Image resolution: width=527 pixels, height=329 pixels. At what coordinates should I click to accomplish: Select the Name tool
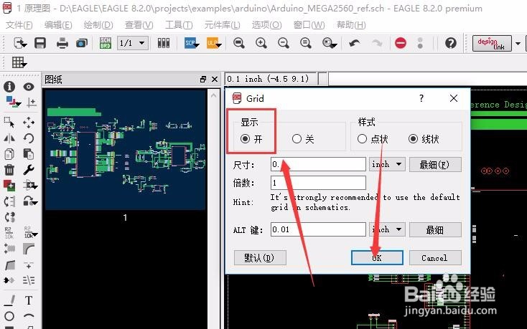[x=9, y=232]
